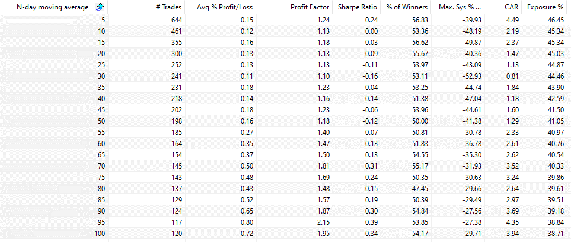Sort by N-day moving average column header
Screen dimensions: 571x242
[53, 7]
